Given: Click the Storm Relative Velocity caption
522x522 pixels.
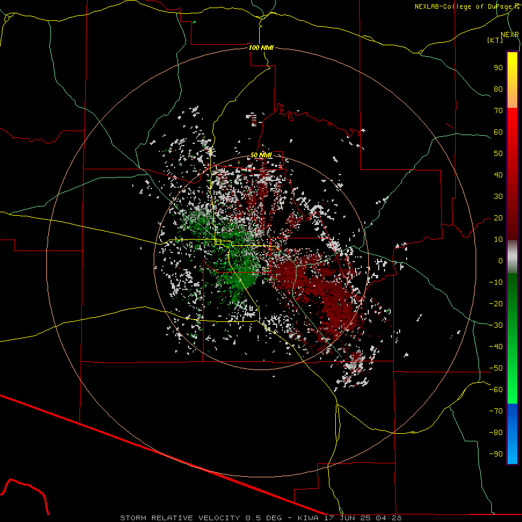Looking at the screenshot, I should tap(261, 518).
